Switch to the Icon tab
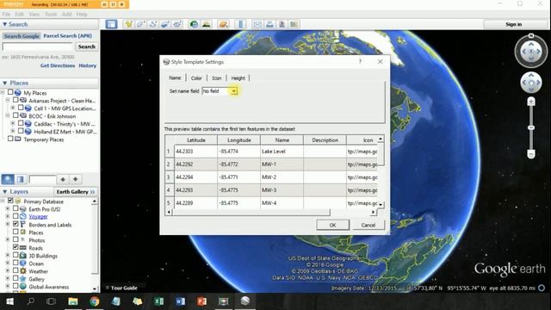The width and height of the screenshot is (551, 310). click(x=217, y=78)
